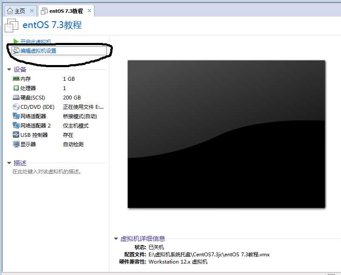Collapse the 描述 section
The height and width of the screenshot is (275, 341).
point(9,163)
